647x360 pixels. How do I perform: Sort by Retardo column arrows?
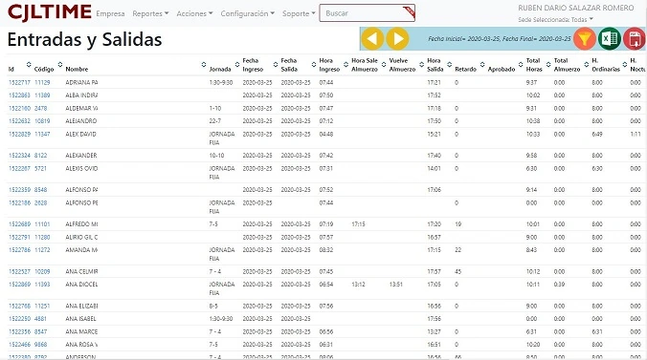pyautogui.click(x=482, y=64)
